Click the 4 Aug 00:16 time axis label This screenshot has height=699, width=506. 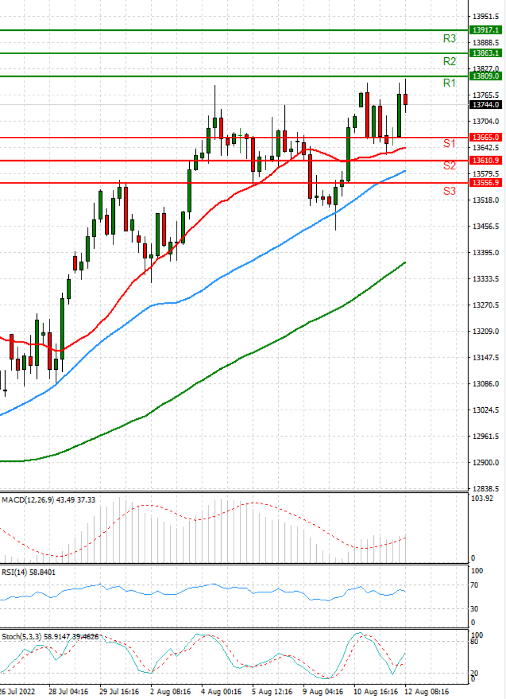point(221,691)
